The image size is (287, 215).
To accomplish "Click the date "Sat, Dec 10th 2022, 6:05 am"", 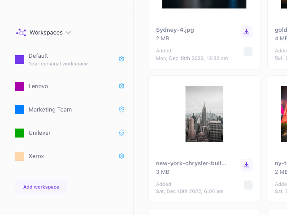I will [190, 191].
